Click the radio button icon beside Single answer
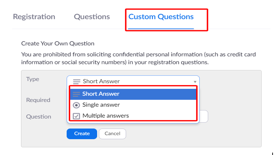Viewport: 275px width, 155px height. (76, 105)
